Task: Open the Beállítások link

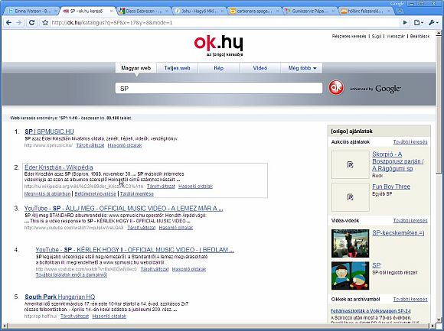Action: 420,36
